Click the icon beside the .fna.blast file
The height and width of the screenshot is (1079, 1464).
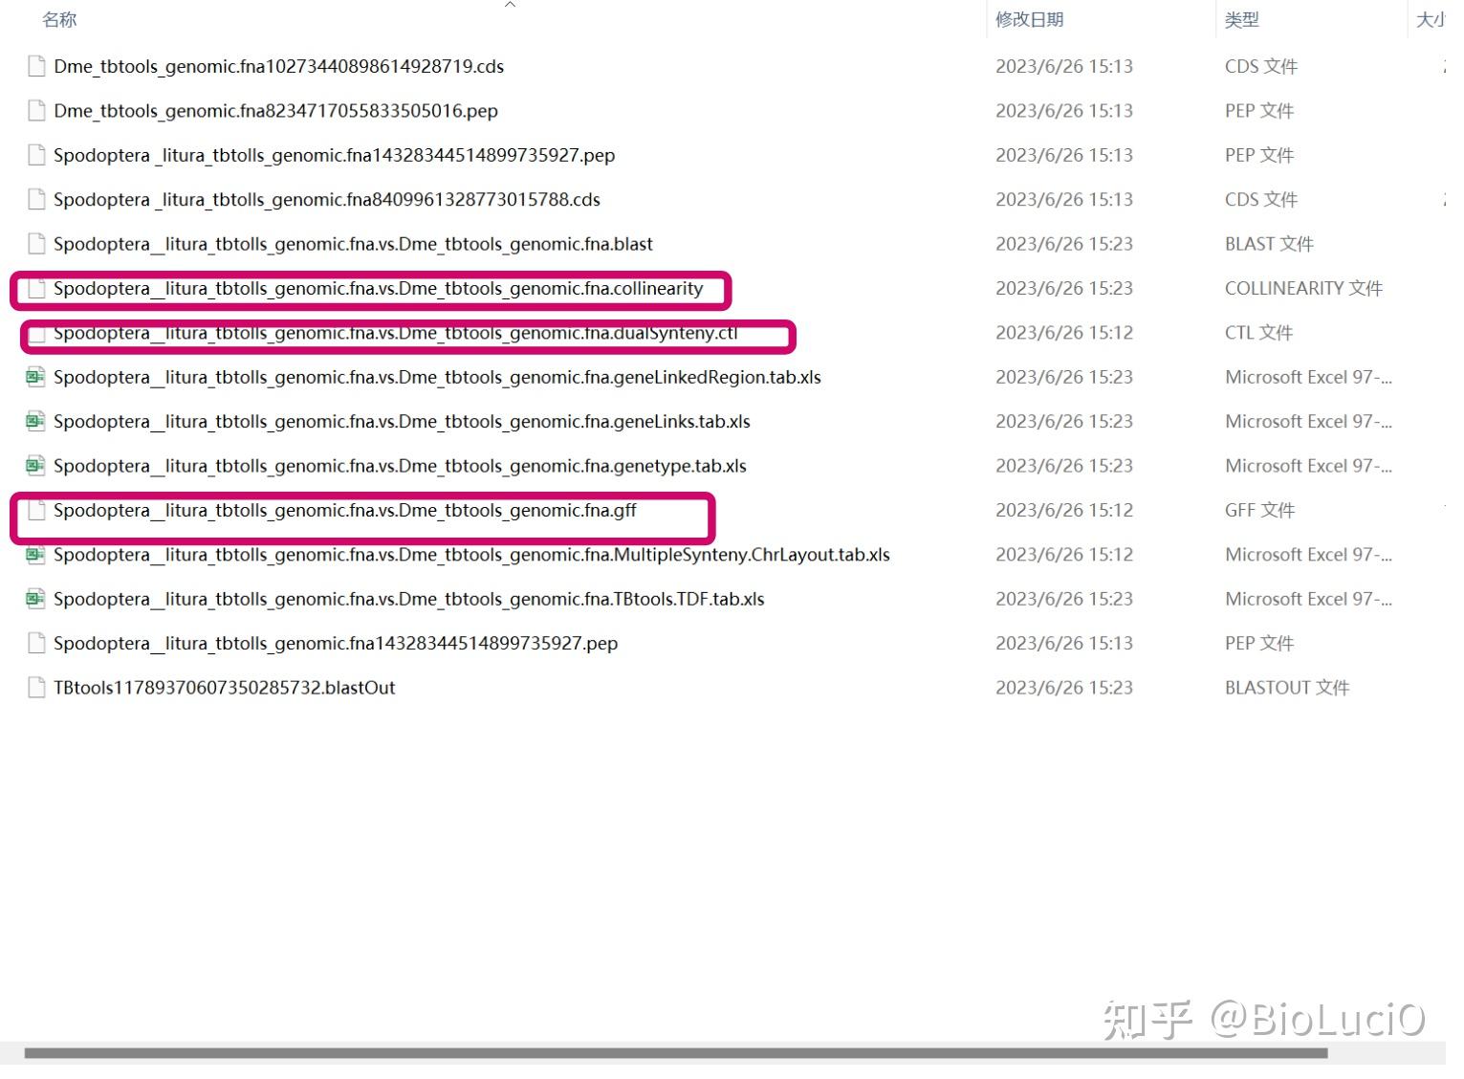[x=36, y=244]
